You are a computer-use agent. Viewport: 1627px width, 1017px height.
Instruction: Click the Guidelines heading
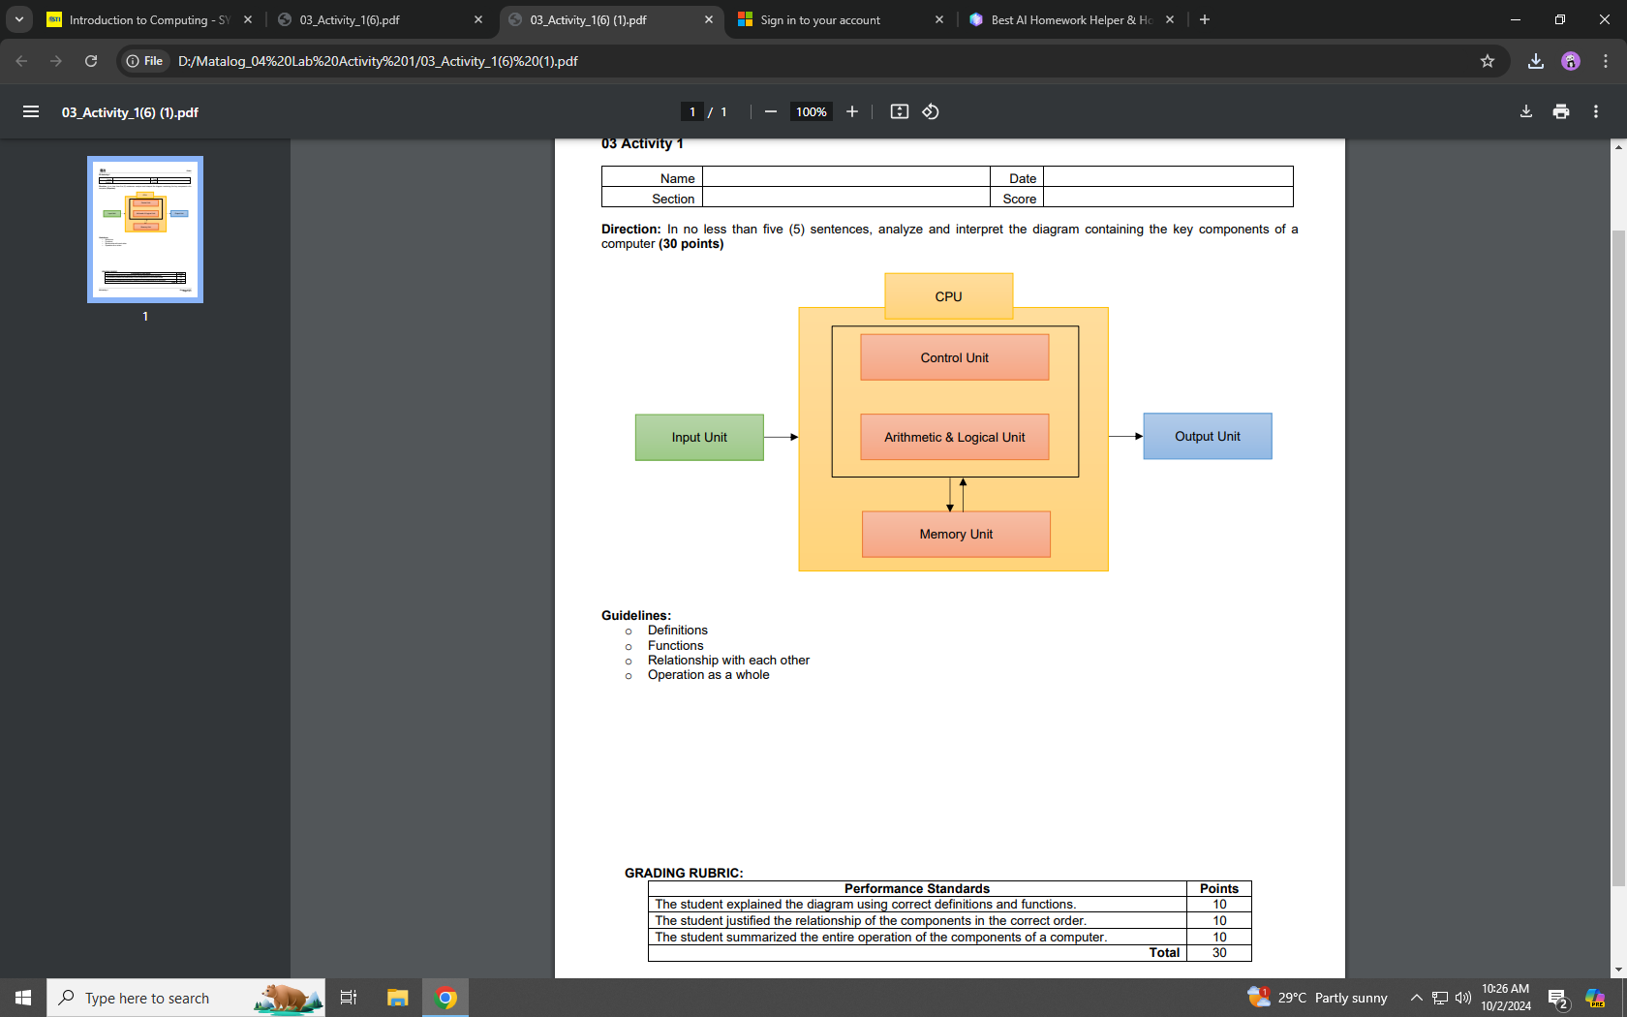pyautogui.click(x=636, y=615)
